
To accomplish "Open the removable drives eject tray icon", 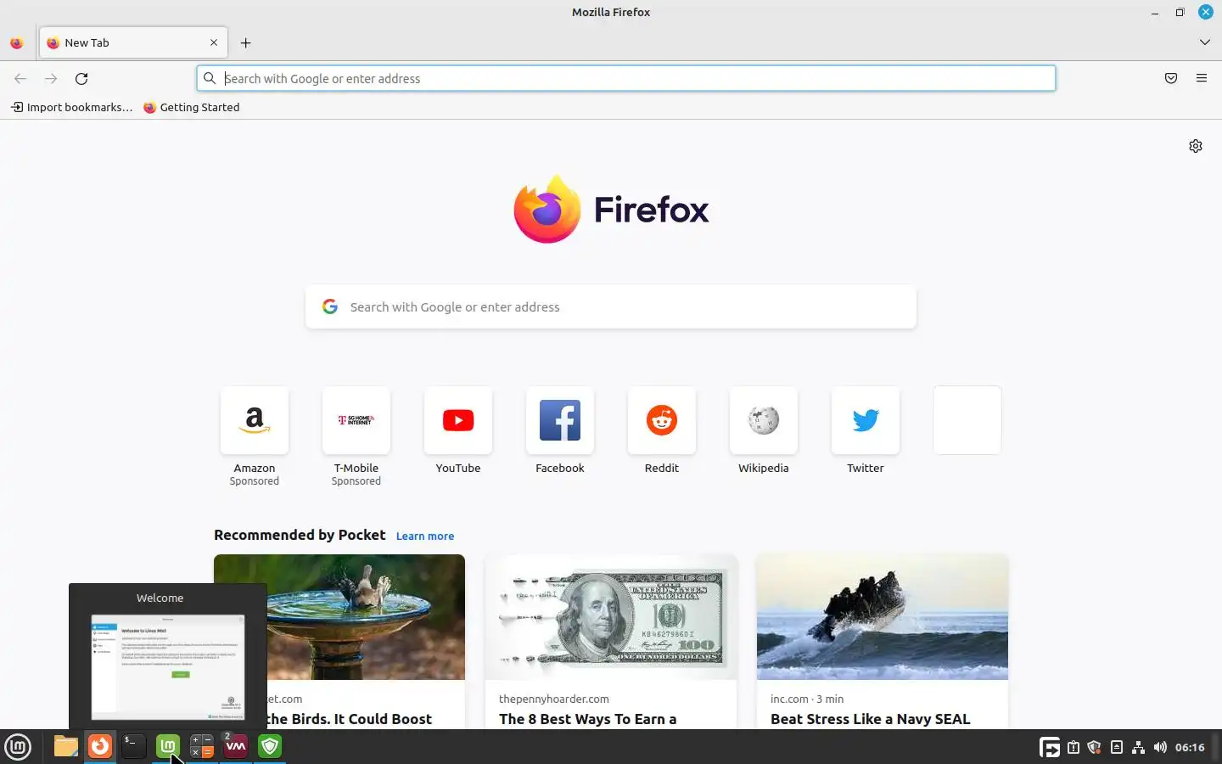I will (1117, 748).
